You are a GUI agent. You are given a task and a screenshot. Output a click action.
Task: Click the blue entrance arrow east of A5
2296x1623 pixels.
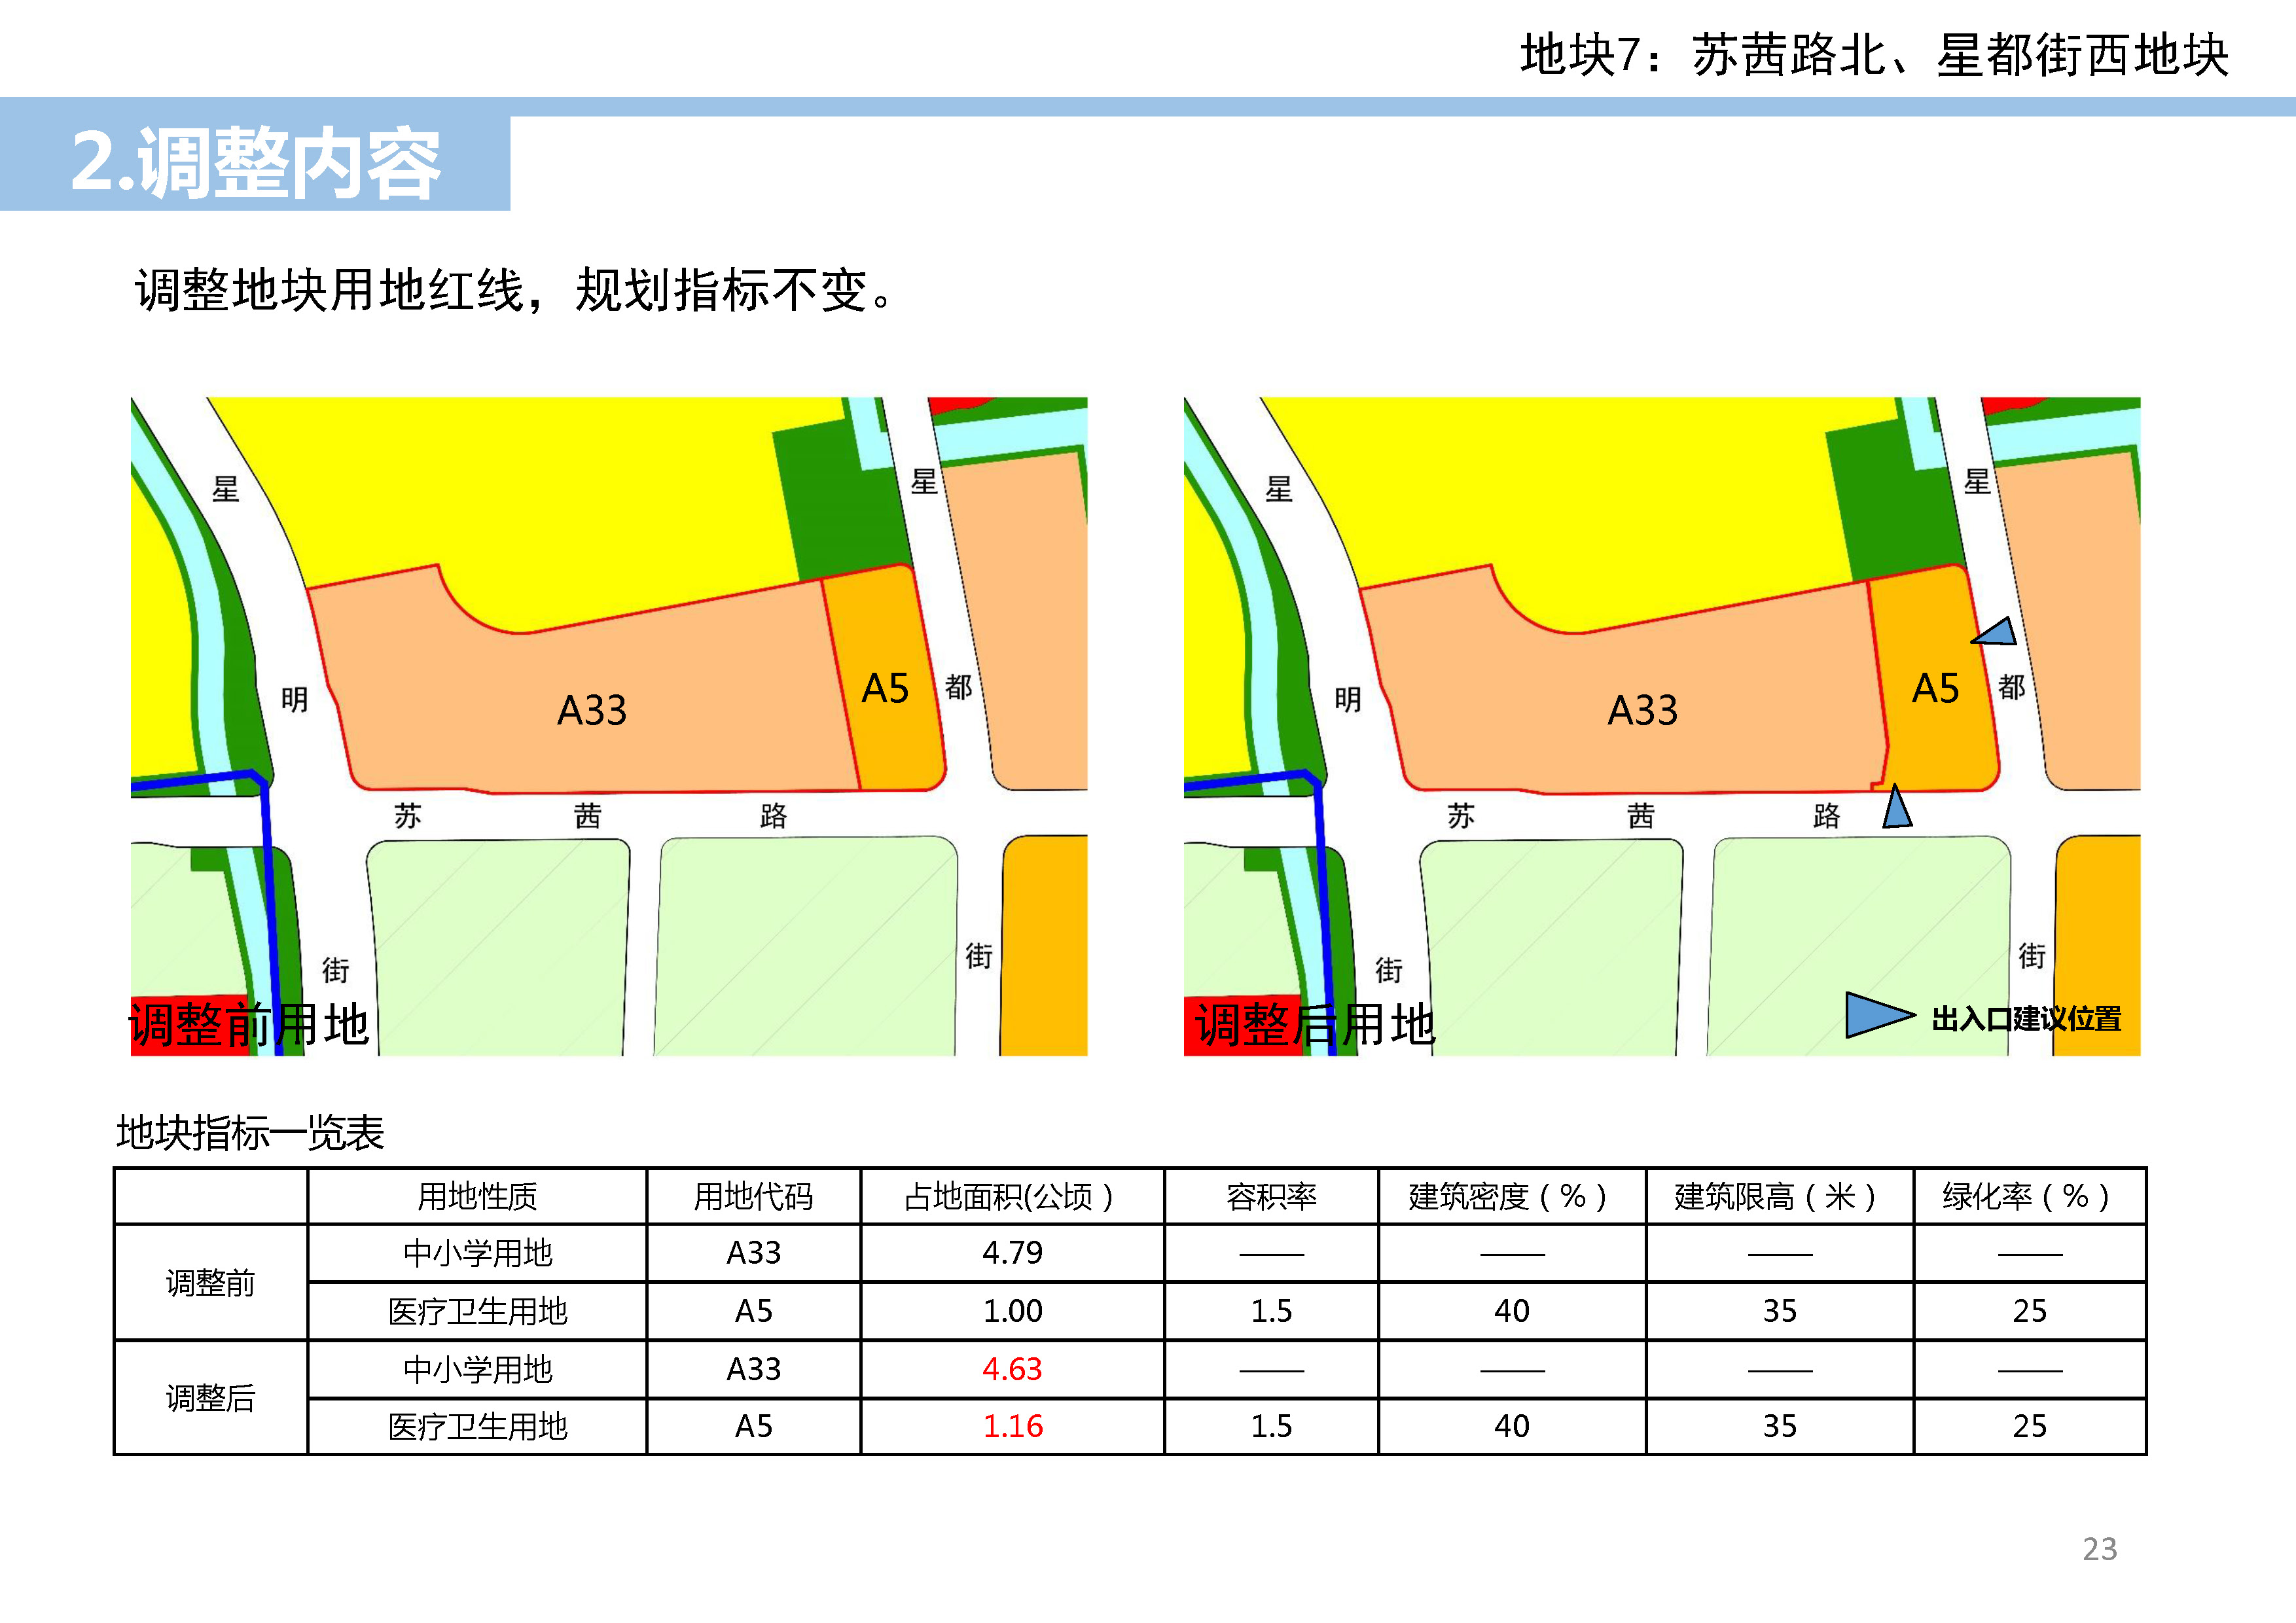tap(1996, 633)
